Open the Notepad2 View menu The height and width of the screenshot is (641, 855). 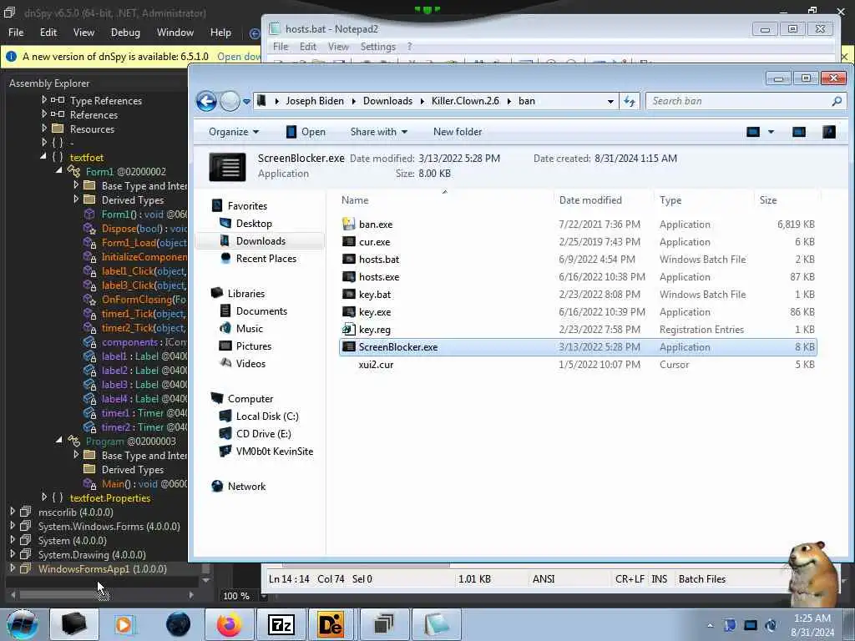click(338, 47)
